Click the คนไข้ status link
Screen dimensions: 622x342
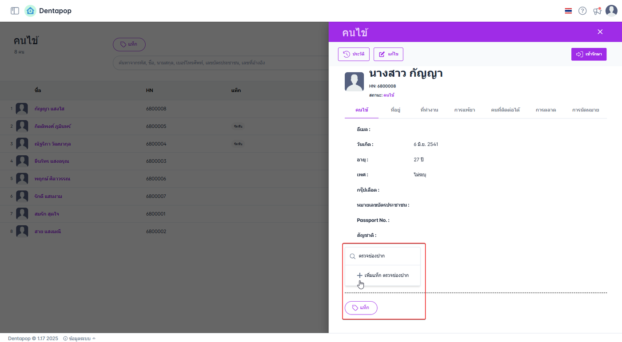(389, 95)
